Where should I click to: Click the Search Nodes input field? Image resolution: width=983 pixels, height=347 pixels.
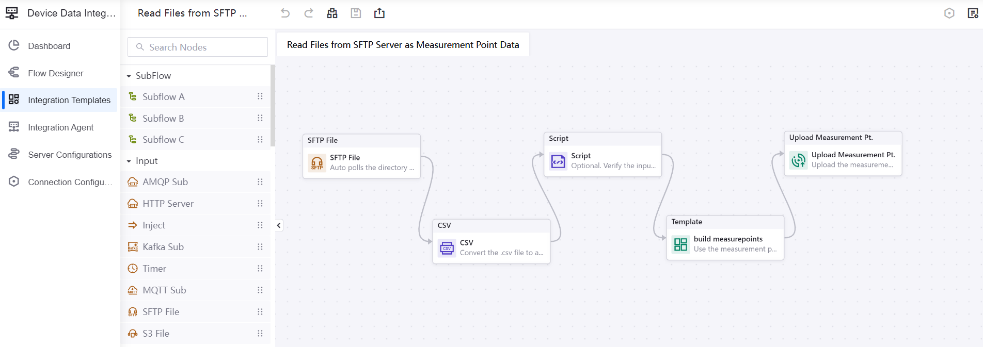click(x=198, y=47)
